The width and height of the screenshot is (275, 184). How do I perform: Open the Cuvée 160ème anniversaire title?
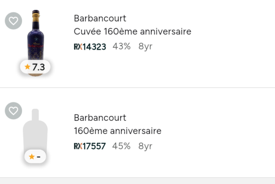(x=132, y=32)
